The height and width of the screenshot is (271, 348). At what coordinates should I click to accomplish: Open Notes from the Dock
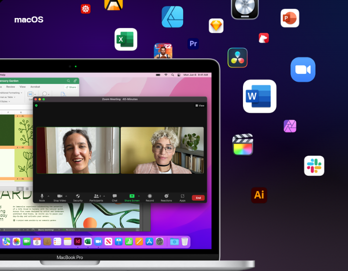tap(67, 242)
